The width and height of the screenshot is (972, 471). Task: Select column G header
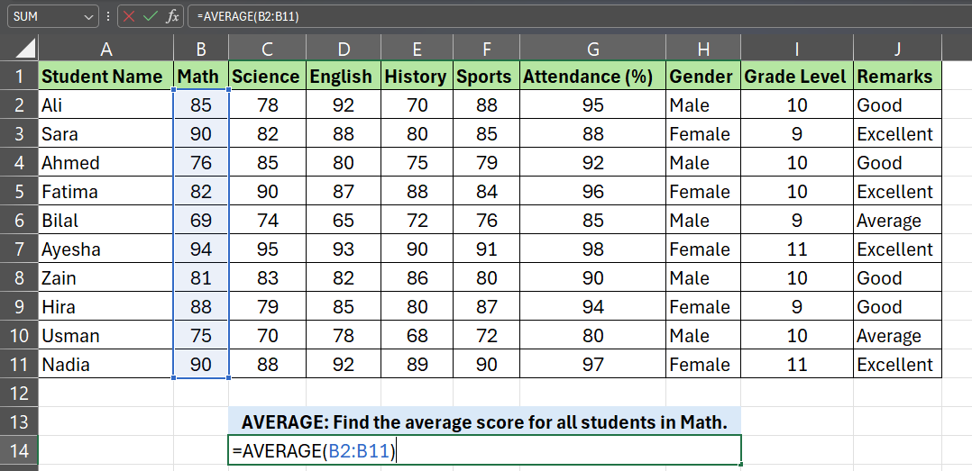[x=592, y=49]
